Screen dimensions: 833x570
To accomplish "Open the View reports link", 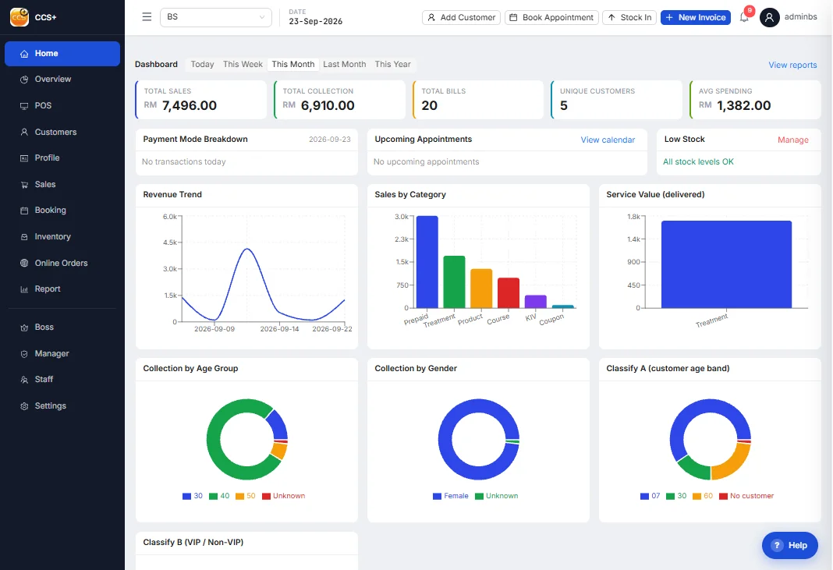I will point(792,65).
